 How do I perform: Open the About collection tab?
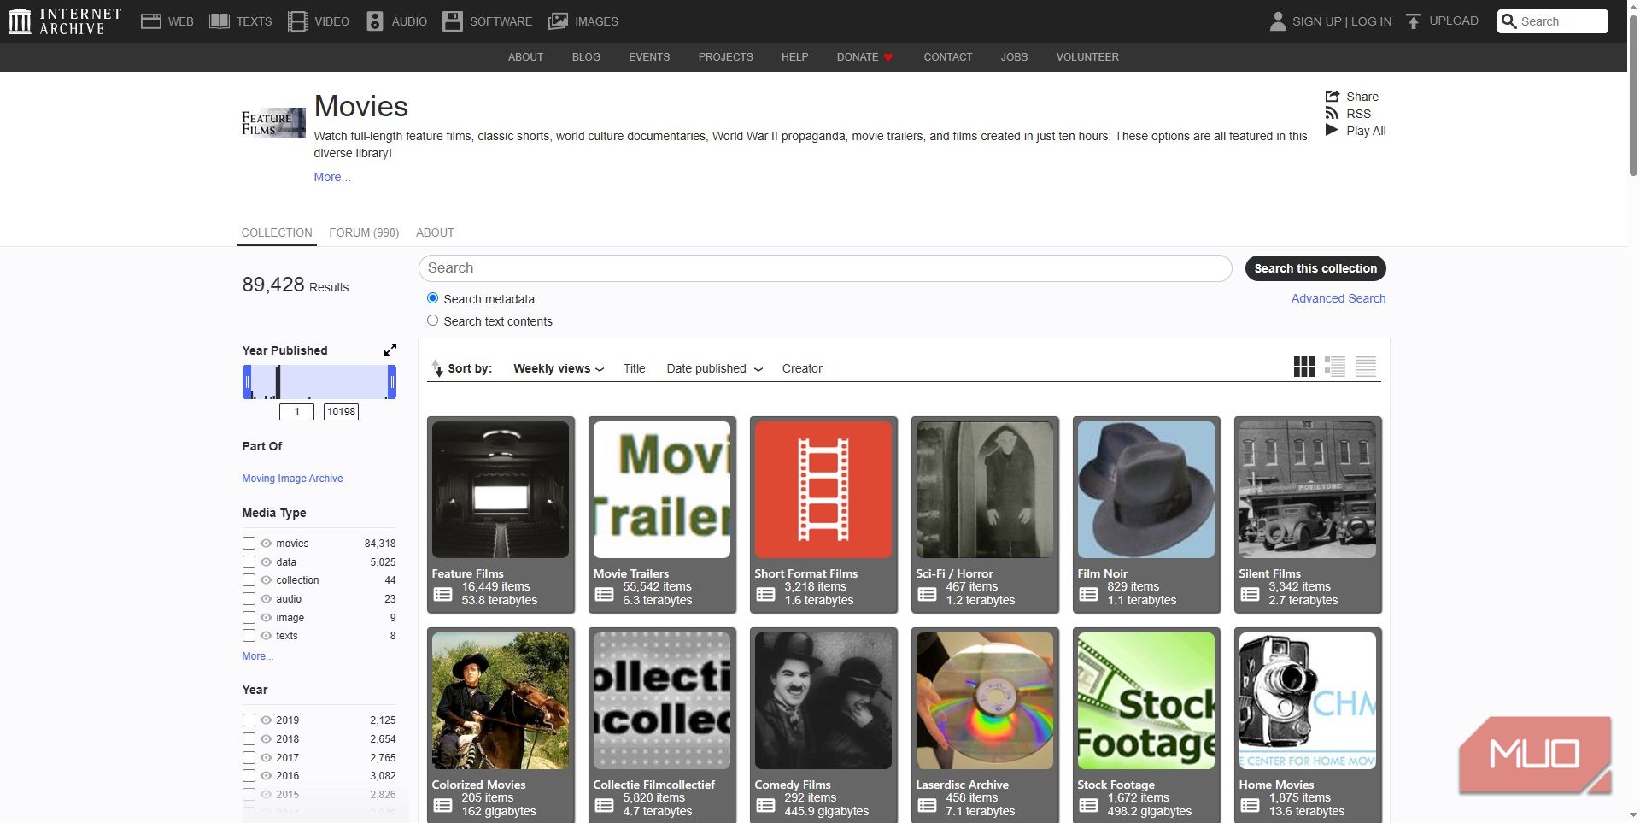[435, 232]
